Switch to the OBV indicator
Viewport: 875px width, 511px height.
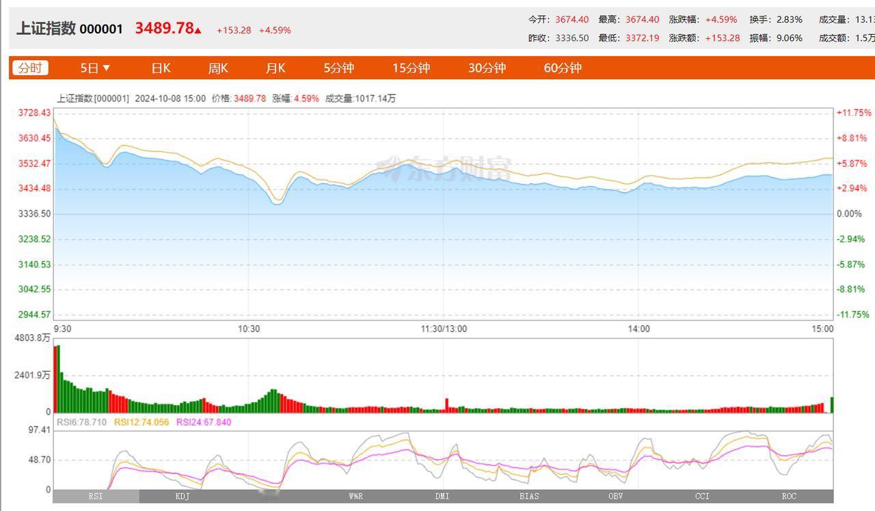pos(616,497)
